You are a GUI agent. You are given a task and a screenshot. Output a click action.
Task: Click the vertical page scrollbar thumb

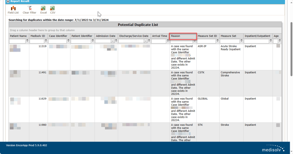(x=291, y=49)
